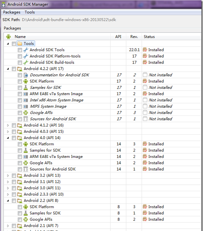The image size is (203, 231).
Task: Check the API 14 Samples for SDK checkbox
Action: (x=20, y=151)
